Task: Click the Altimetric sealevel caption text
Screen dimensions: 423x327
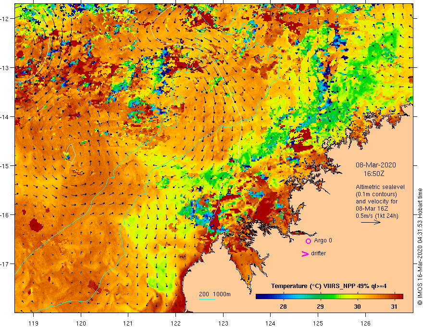Action: 380,187
